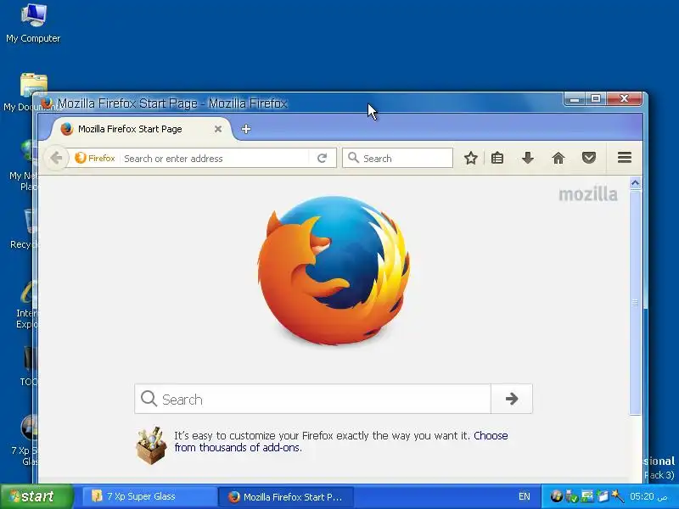Select the My Documents desktop folder icon

click(33, 92)
